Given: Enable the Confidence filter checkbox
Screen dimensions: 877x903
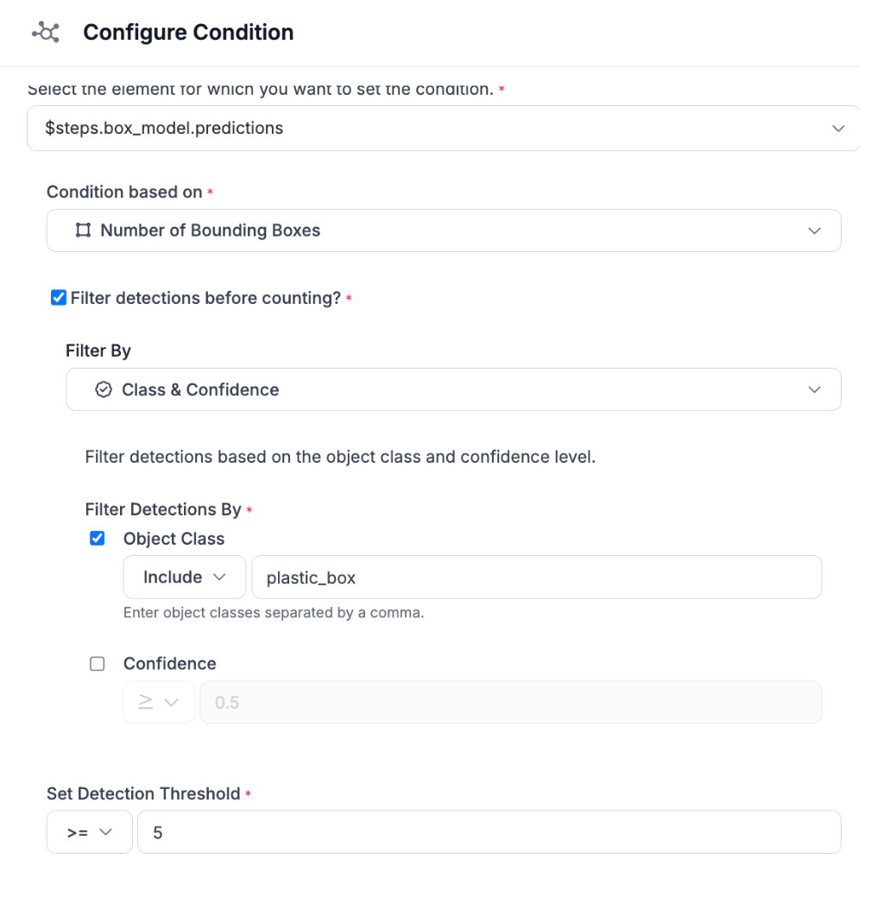Looking at the screenshot, I should (98, 664).
